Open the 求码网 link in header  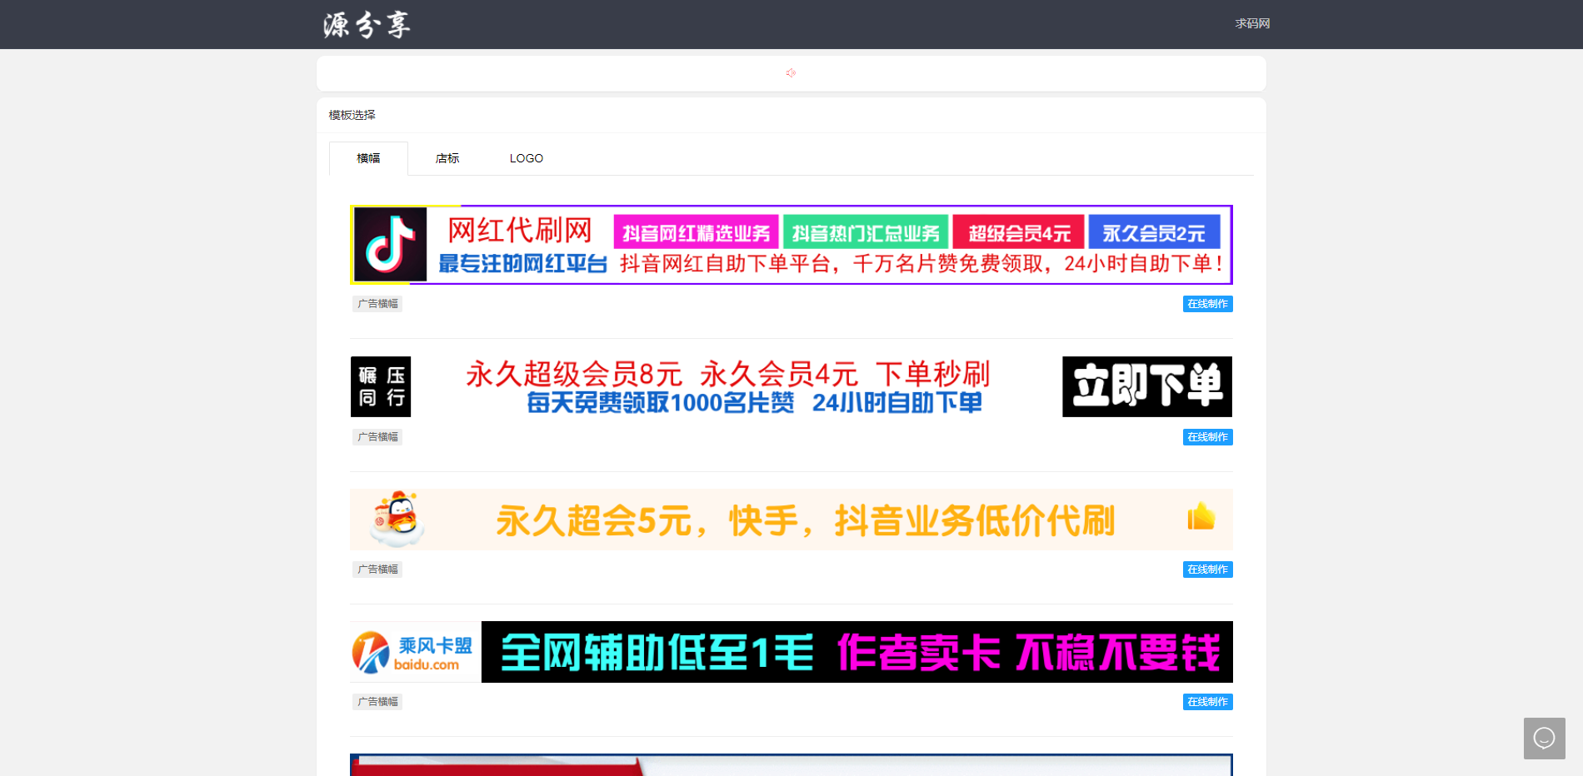(1252, 24)
